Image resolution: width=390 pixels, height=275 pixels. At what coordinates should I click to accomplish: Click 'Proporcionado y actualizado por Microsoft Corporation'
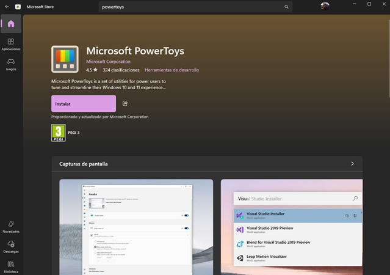tap(99, 117)
